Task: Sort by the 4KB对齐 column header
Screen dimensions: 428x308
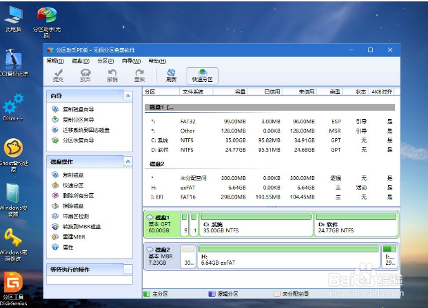Action: [x=380, y=91]
